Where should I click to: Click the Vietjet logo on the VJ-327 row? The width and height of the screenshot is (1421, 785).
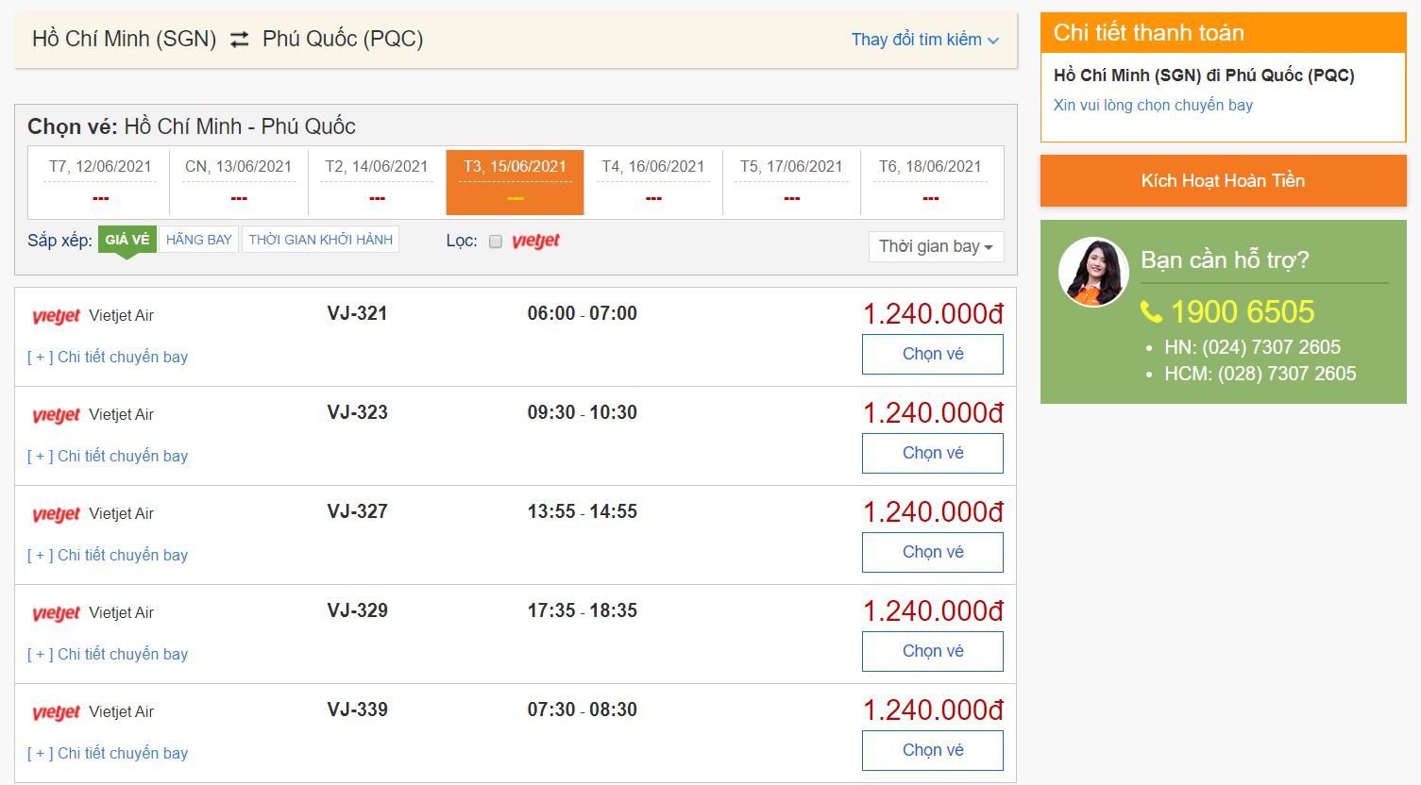[57, 514]
